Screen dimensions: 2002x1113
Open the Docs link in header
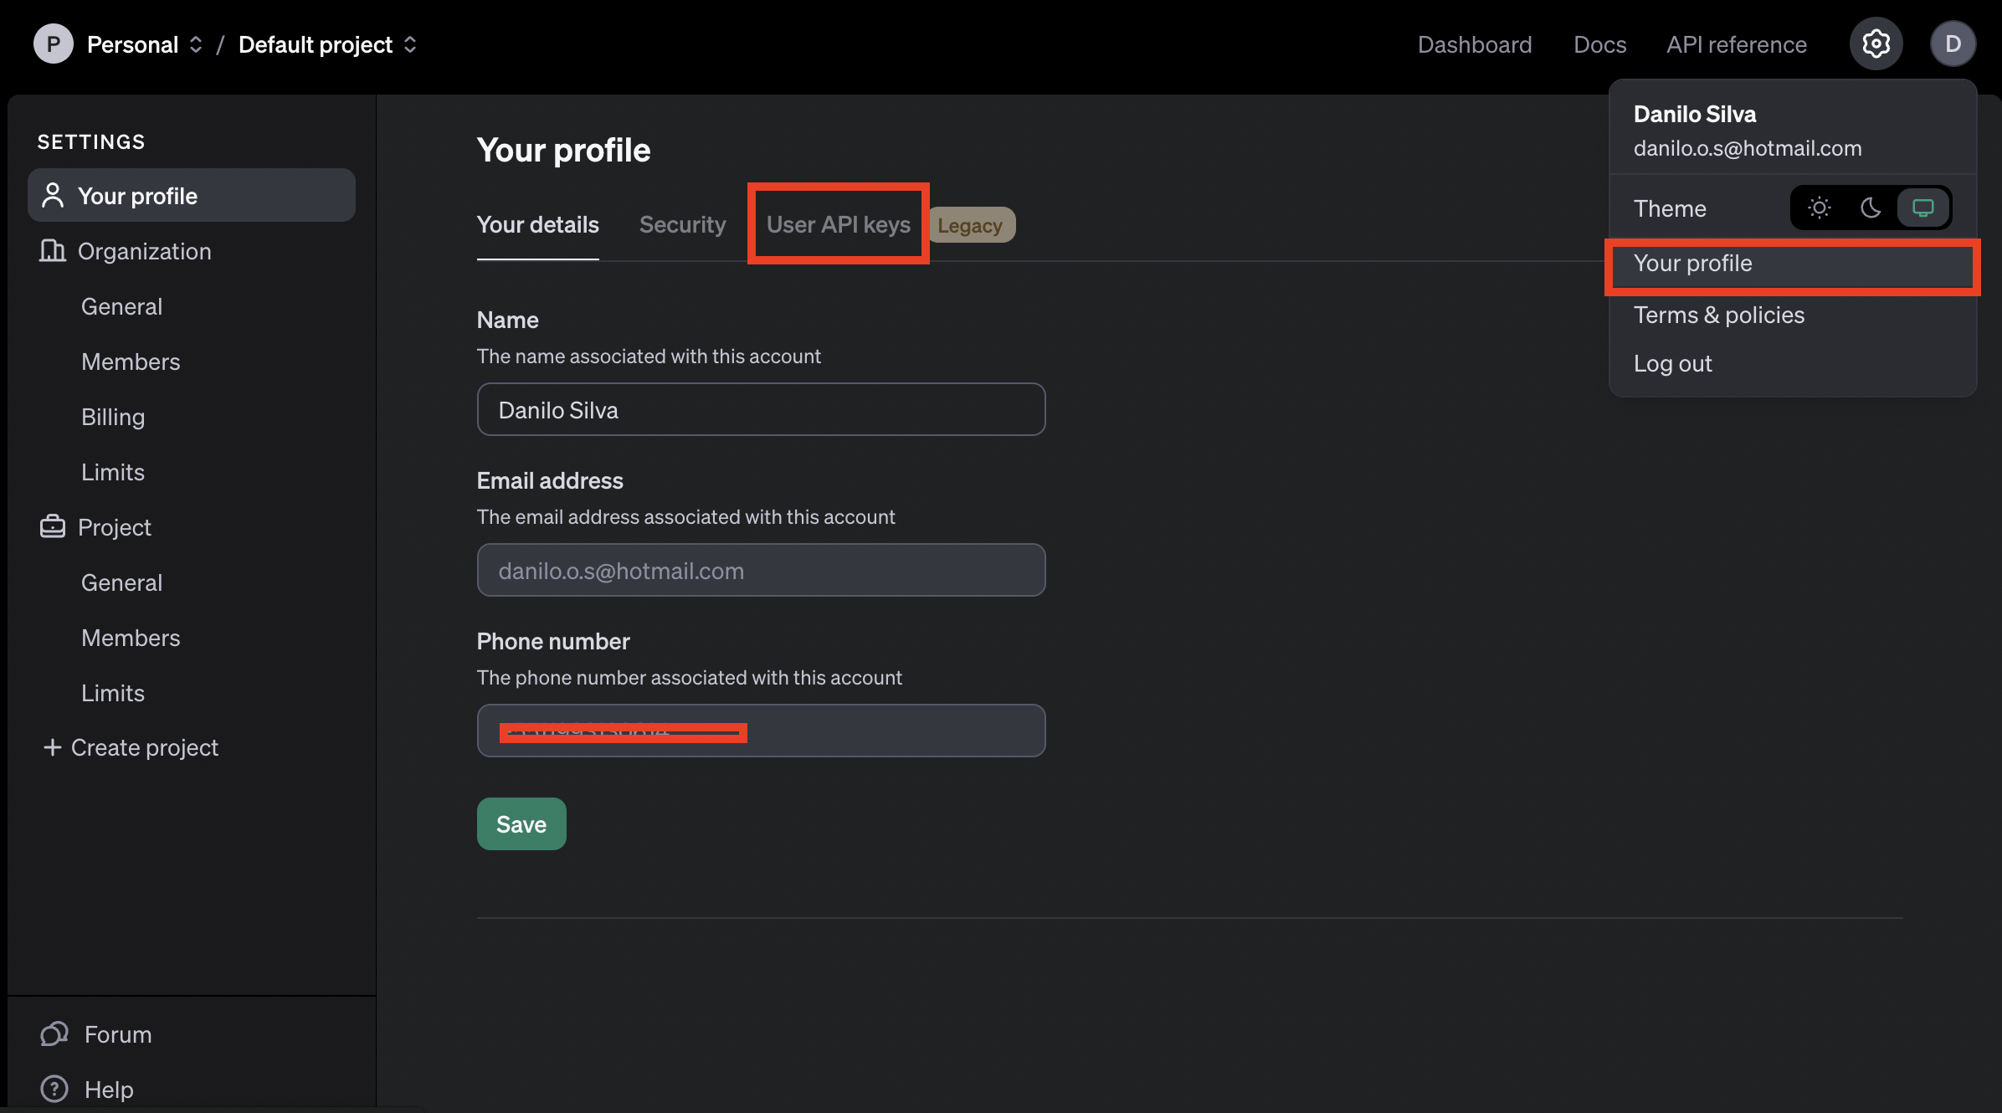point(1599,44)
